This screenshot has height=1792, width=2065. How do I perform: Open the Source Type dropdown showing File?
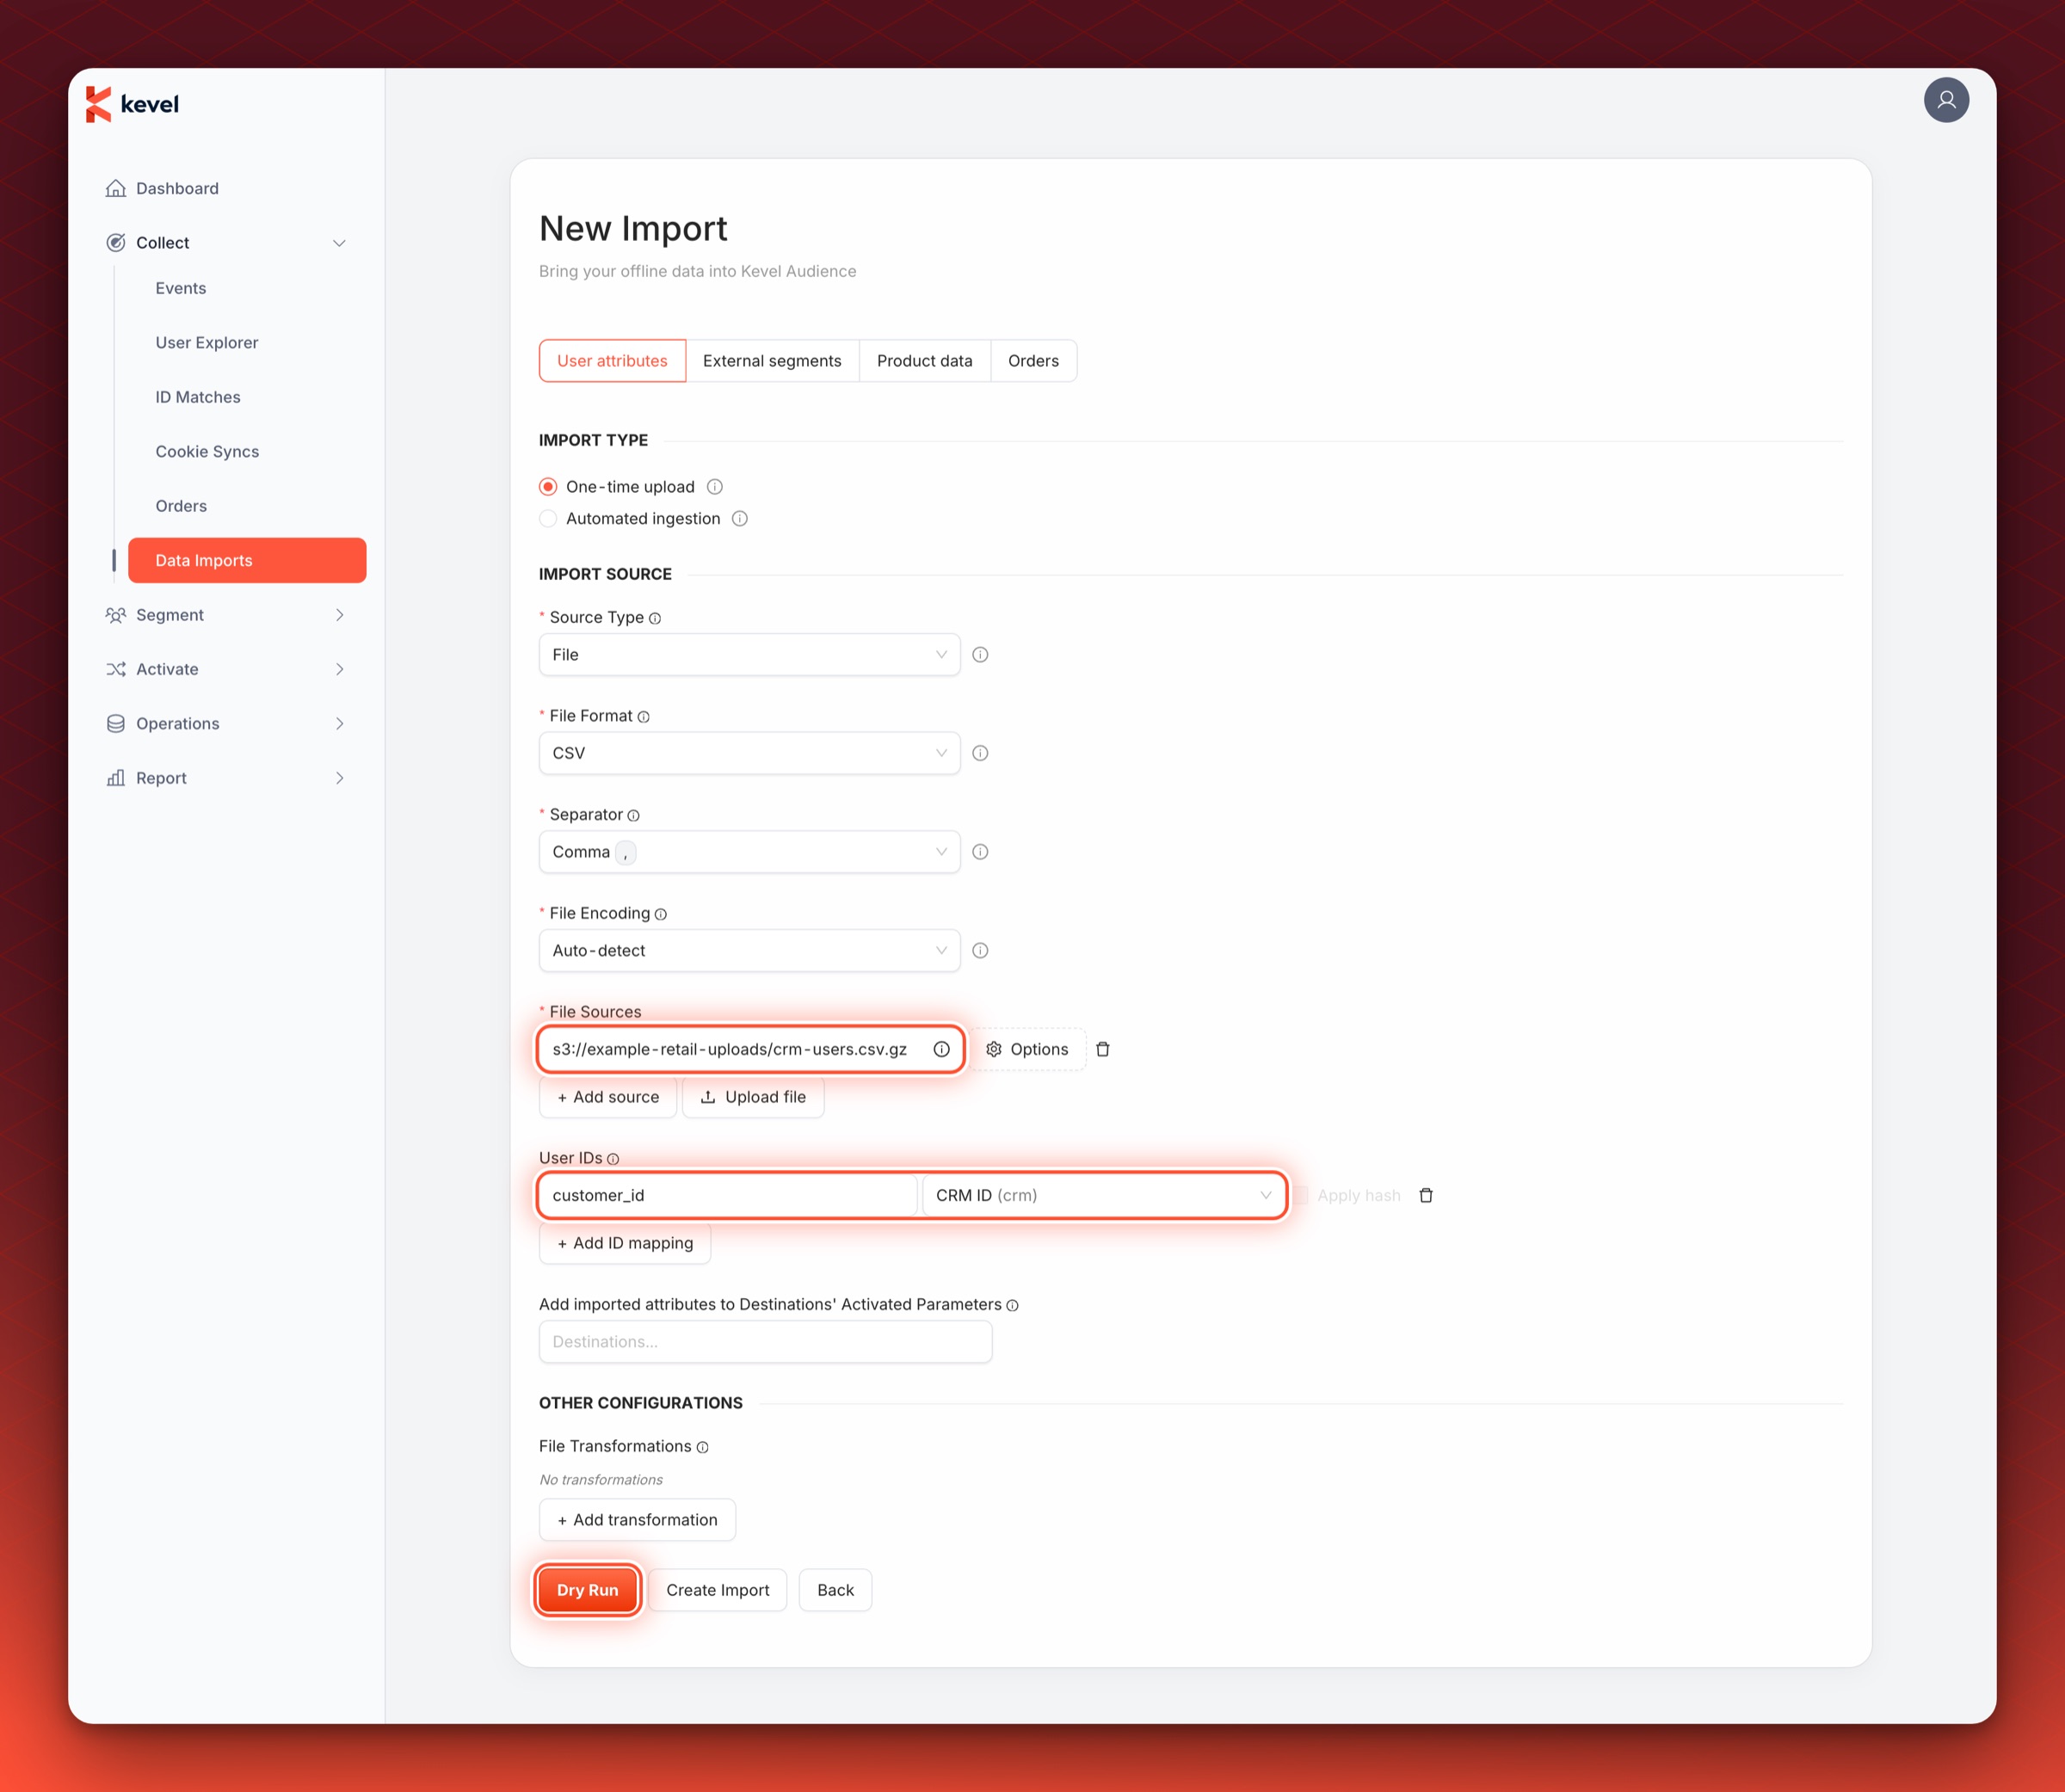tap(749, 655)
